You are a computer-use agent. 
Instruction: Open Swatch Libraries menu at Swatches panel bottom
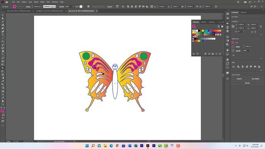[x=194, y=54]
